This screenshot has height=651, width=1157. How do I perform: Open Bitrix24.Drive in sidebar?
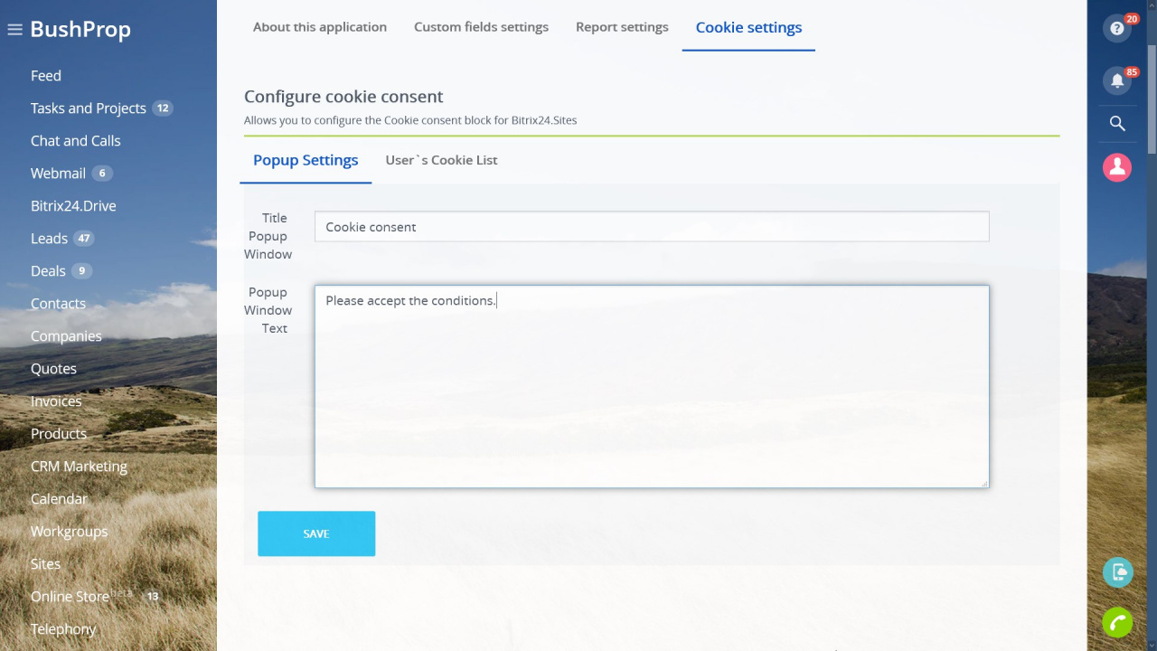(x=73, y=206)
